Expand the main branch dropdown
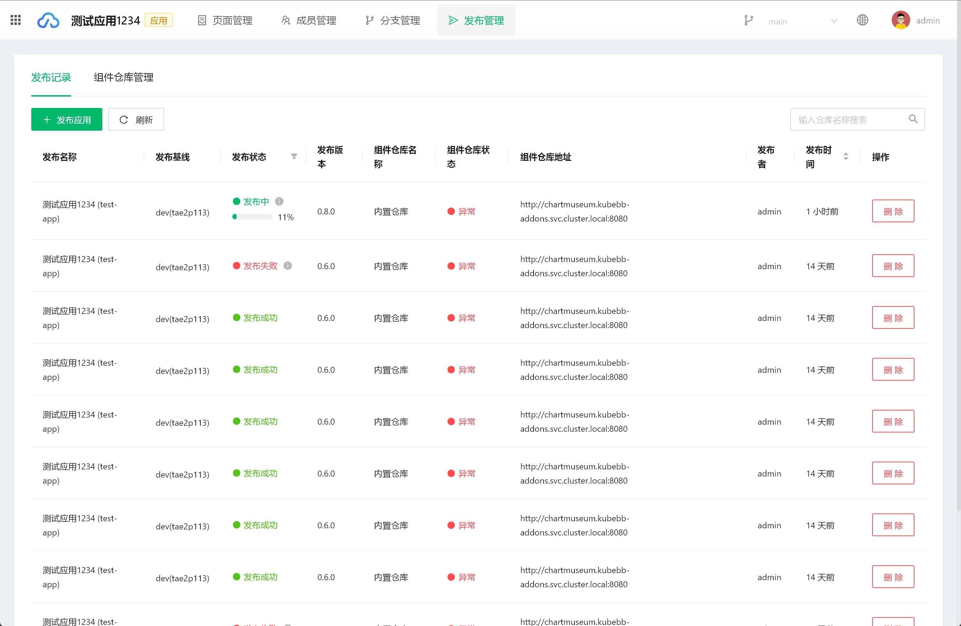Screen dimensions: 961x626 pyautogui.click(x=802, y=21)
